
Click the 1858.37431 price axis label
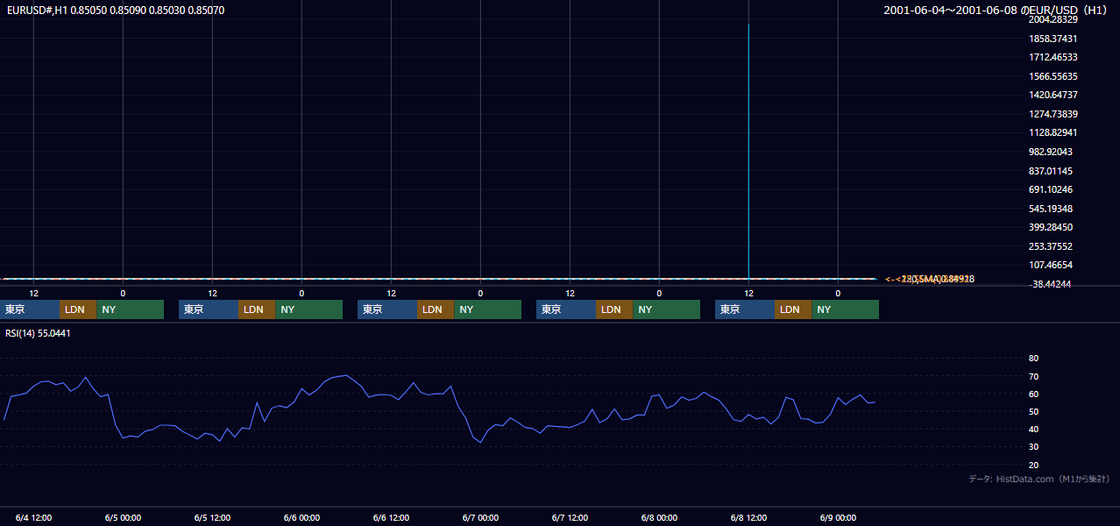point(1053,39)
